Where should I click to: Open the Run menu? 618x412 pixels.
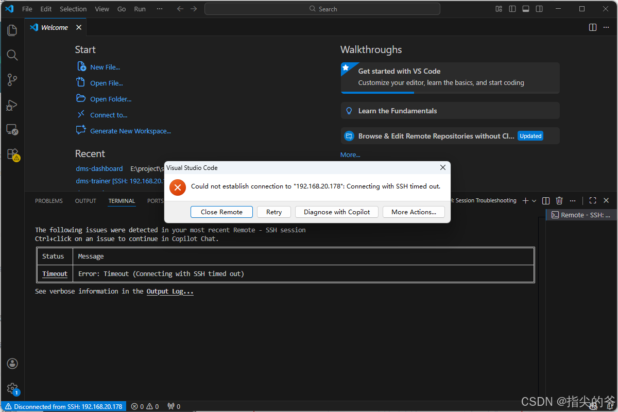[140, 9]
